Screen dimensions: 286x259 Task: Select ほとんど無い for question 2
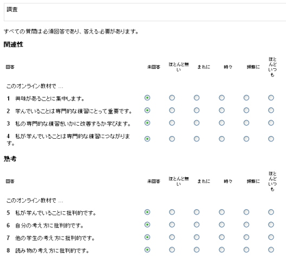coord(172,111)
